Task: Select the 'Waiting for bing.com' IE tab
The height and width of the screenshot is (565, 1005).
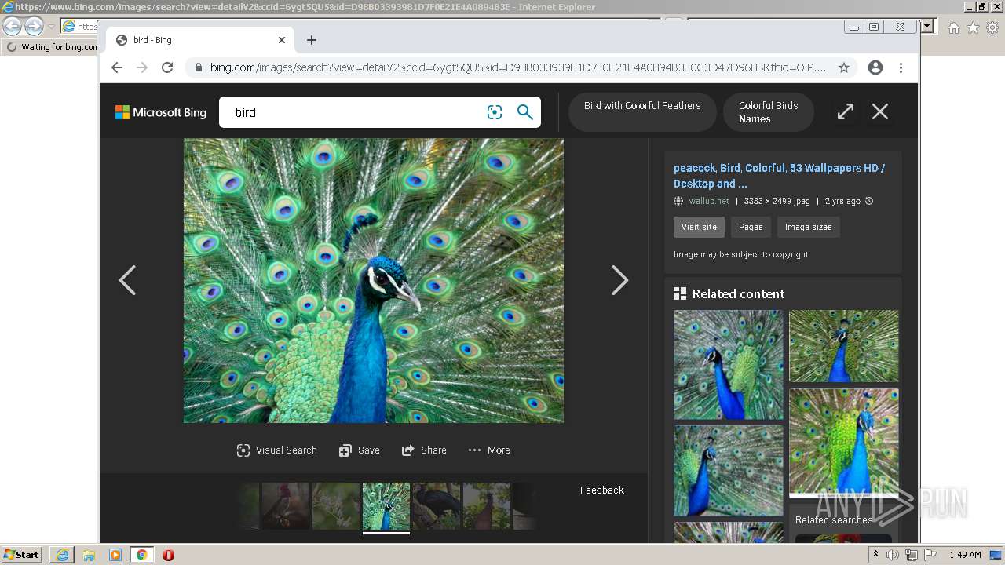Action: click(51, 47)
